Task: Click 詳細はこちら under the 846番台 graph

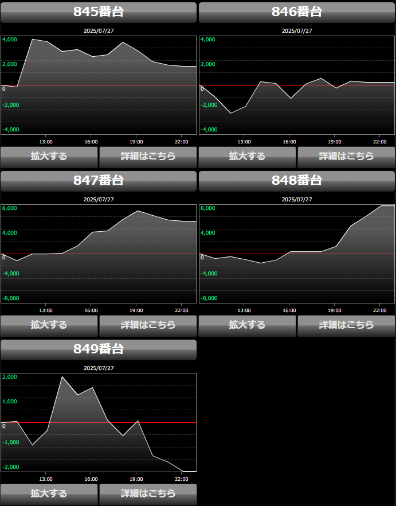Action: 346,157
